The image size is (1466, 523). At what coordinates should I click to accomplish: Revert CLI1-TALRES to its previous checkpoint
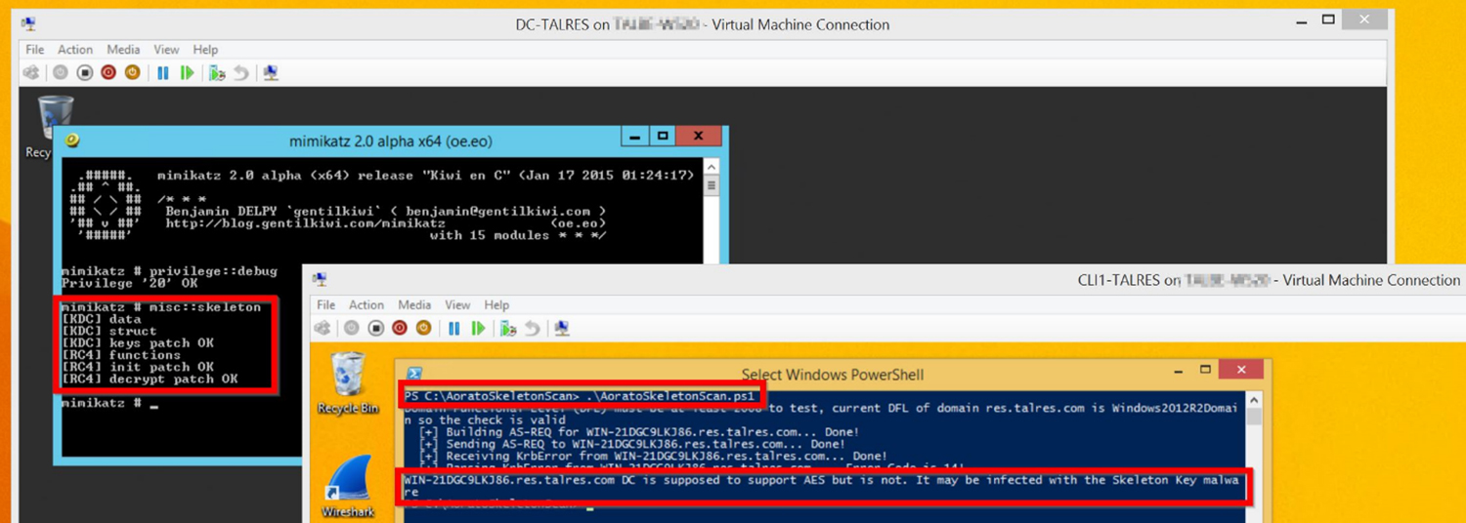(532, 328)
